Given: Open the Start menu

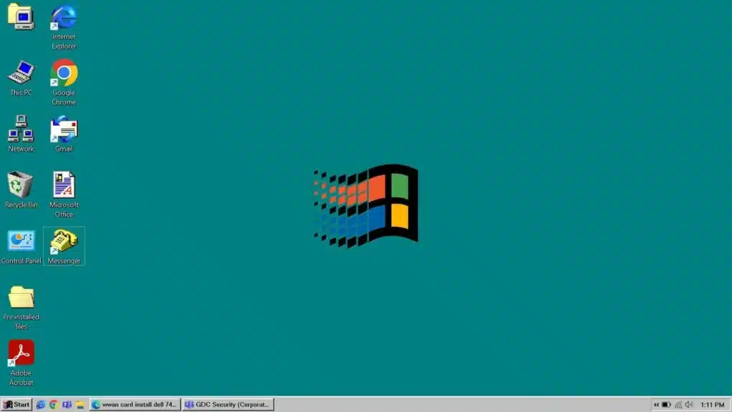Looking at the screenshot, I should (16, 405).
